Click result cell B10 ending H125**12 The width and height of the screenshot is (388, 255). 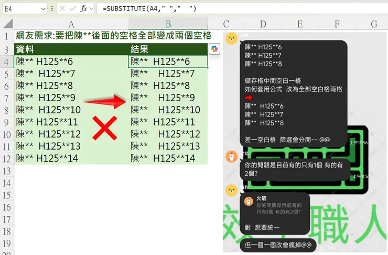(x=168, y=134)
